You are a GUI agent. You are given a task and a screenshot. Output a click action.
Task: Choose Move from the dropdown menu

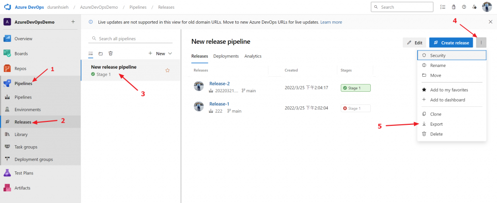click(x=452, y=75)
